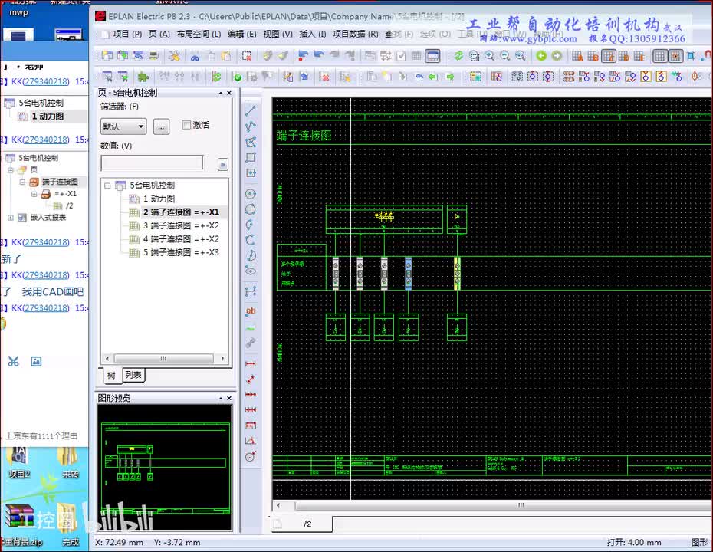The image size is (713, 552).
Task: Select the Polygon drawing tool
Action: (x=251, y=143)
